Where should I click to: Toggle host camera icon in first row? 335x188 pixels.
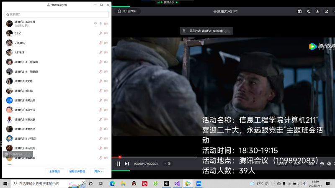pyautogui.click(x=106, y=24)
